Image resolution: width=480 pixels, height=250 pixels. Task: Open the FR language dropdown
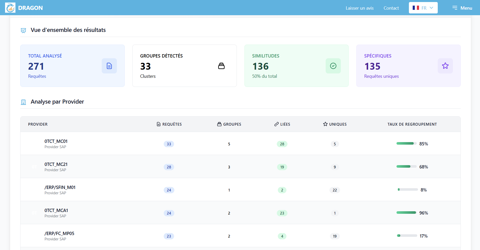(x=423, y=8)
